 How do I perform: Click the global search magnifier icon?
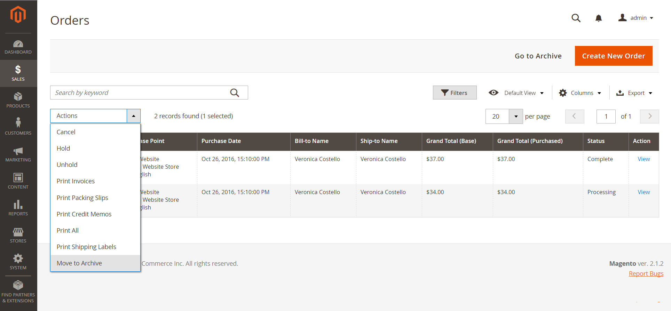point(576,18)
